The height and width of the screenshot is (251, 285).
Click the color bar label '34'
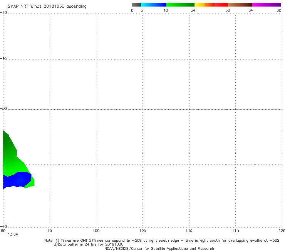pyautogui.click(x=193, y=10)
